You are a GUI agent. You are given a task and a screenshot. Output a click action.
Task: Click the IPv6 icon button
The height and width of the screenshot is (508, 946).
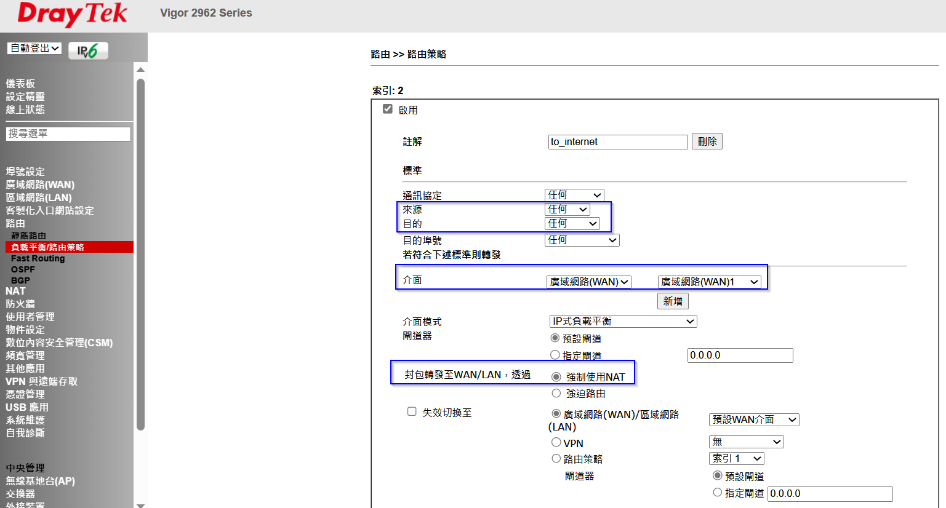[88, 51]
